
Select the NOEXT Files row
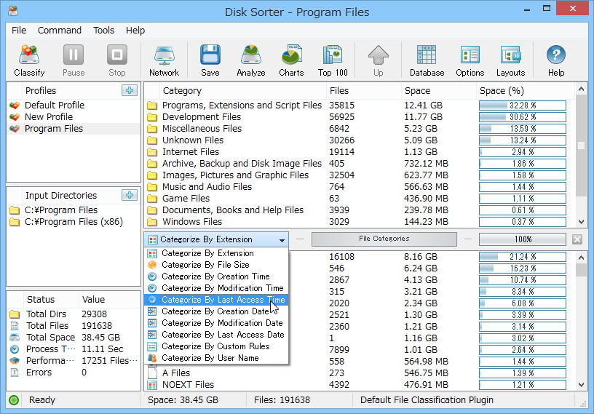click(x=360, y=385)
